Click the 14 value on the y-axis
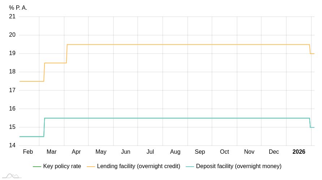The width and height of the screenshot is (322, 180). [12, 145]
